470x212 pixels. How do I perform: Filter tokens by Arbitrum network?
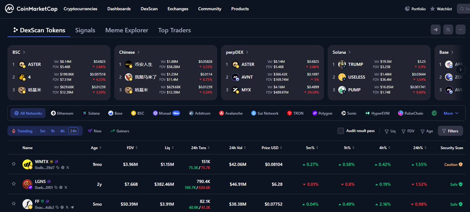(x=199, y=113)
